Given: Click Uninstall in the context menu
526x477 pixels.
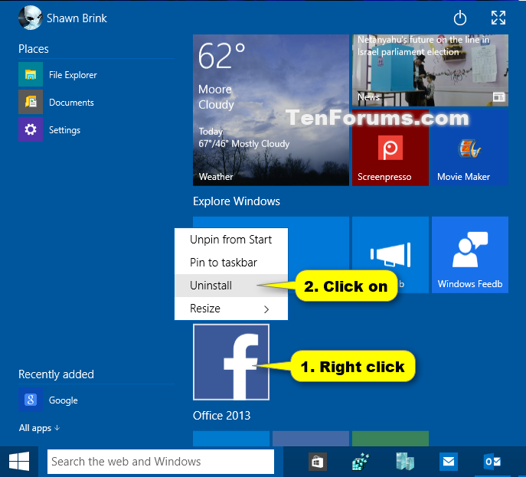Looking at the screenshot, I should pos(231,286).
